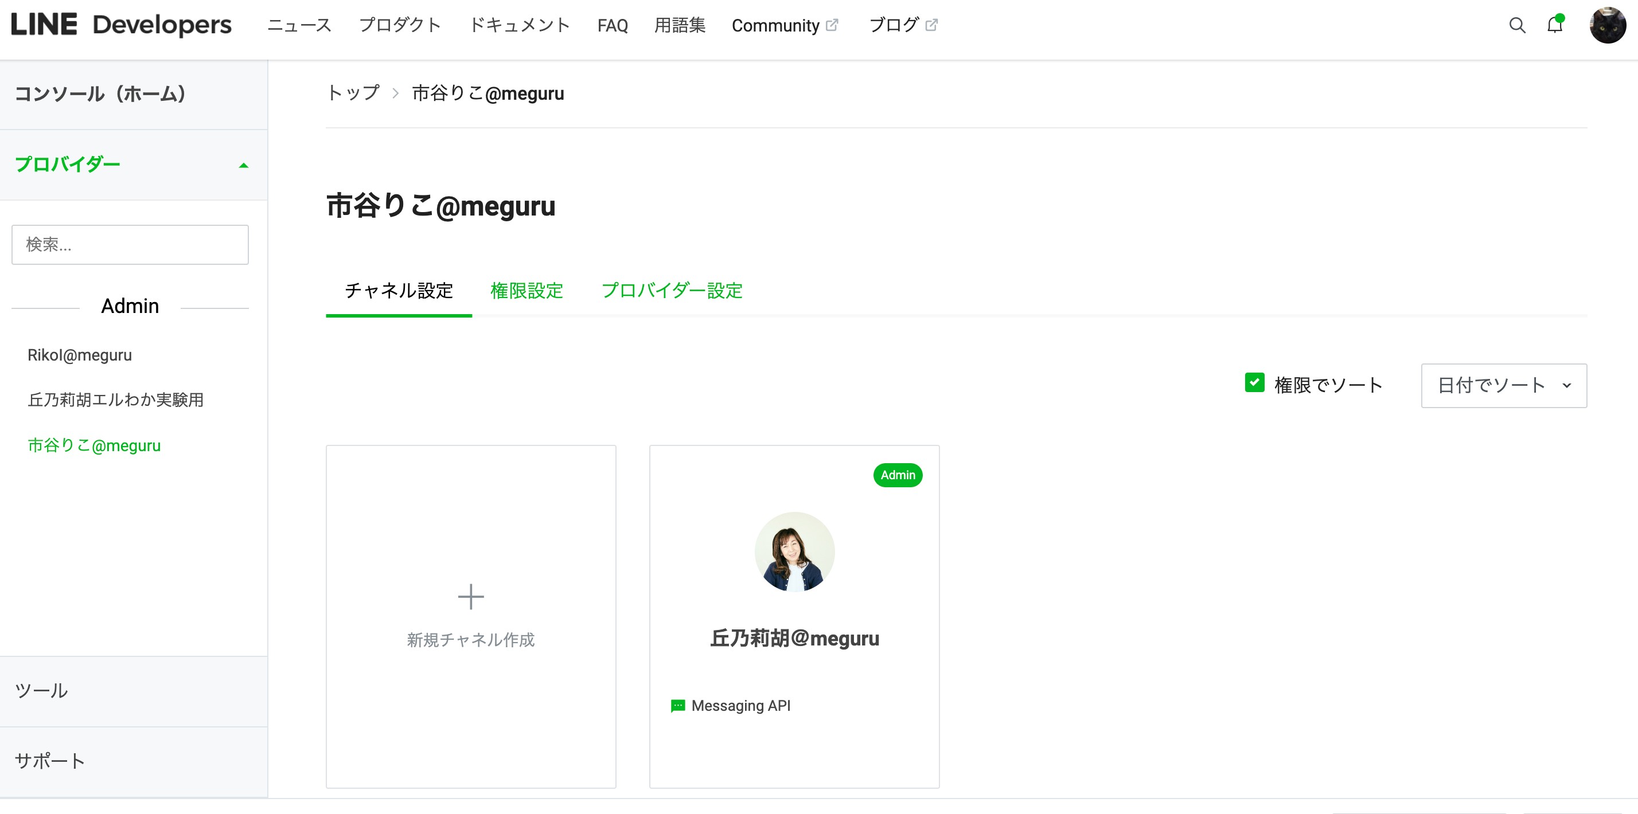This screenshot has height=814, width=1638.
Task: Switch to the 権限設定 tab
Action: (526, 291)
